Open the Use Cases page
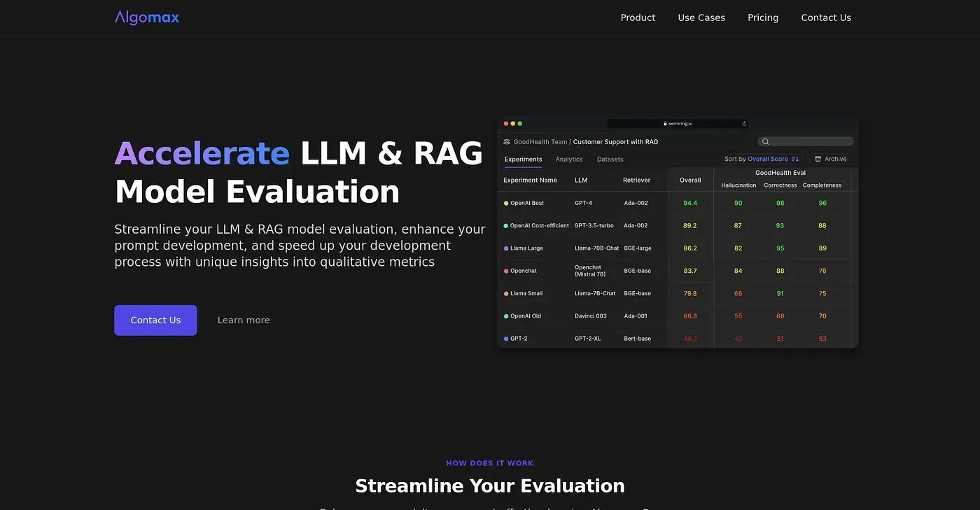980x510 pixels. pyautogui.click(x=701, y=17)
